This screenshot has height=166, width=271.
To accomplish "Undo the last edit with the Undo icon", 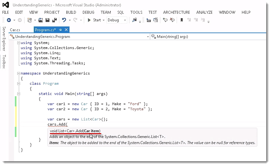I will (64, 20).
